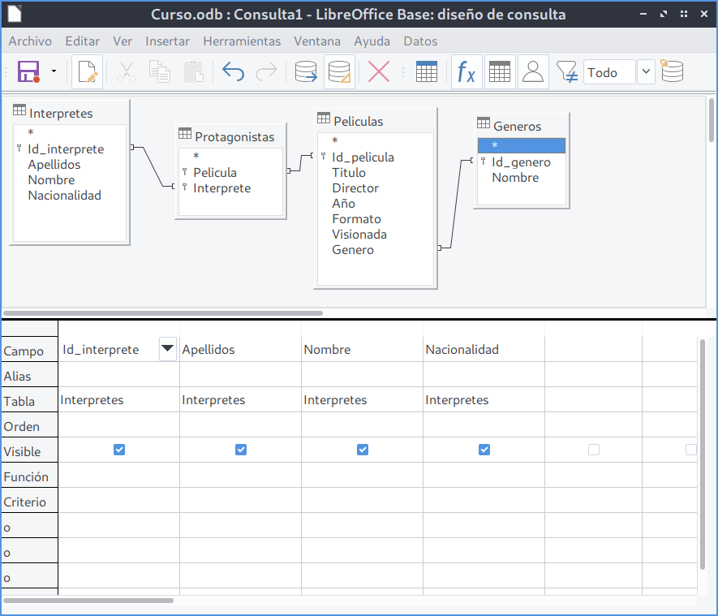
Task: Click the Interpretes table title bar
Action: 70,113
